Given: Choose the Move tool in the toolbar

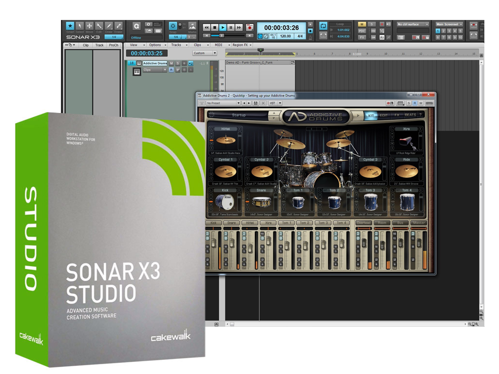Looking at the screenshot, I should pos(89,26).
